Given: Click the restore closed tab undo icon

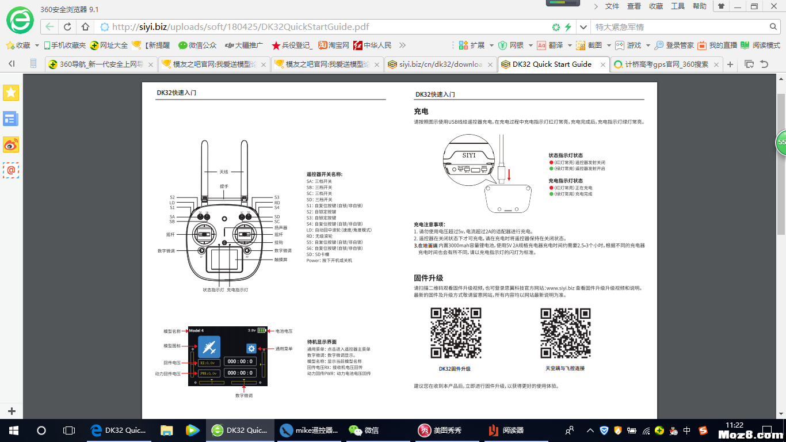Looking at the screenshot, I should (x=764, y=64).
